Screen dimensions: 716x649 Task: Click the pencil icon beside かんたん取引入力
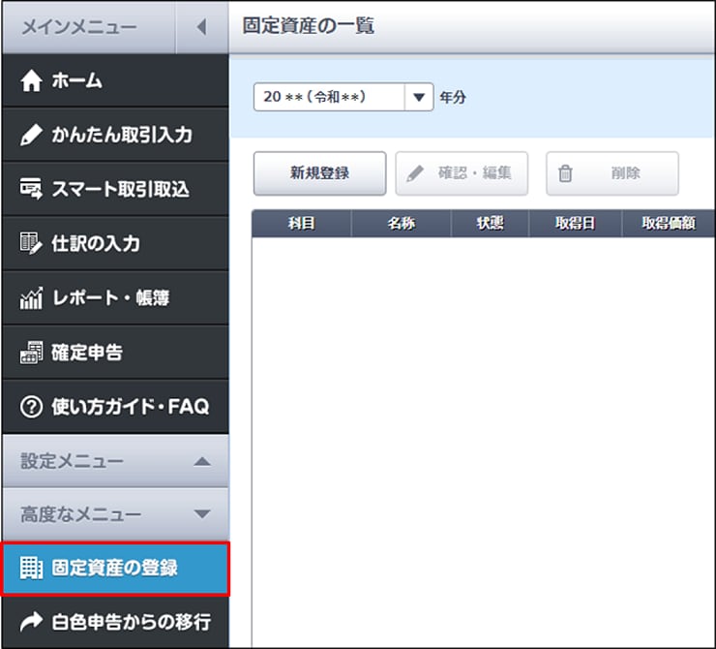[x=31, y=135]
